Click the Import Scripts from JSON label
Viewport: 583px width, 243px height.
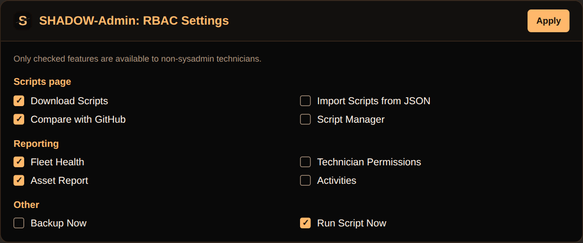click(x=373, y=101)
